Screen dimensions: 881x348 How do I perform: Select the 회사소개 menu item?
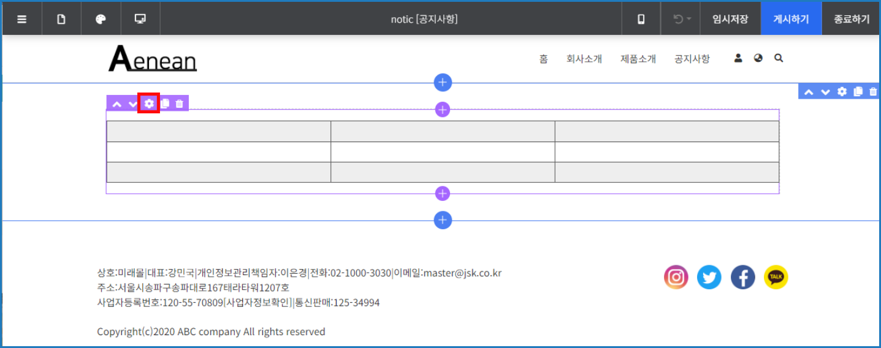pyautogui.click(x=584, y=59)
